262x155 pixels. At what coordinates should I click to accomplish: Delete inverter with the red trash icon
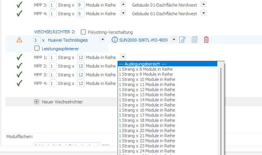point(206,40)
